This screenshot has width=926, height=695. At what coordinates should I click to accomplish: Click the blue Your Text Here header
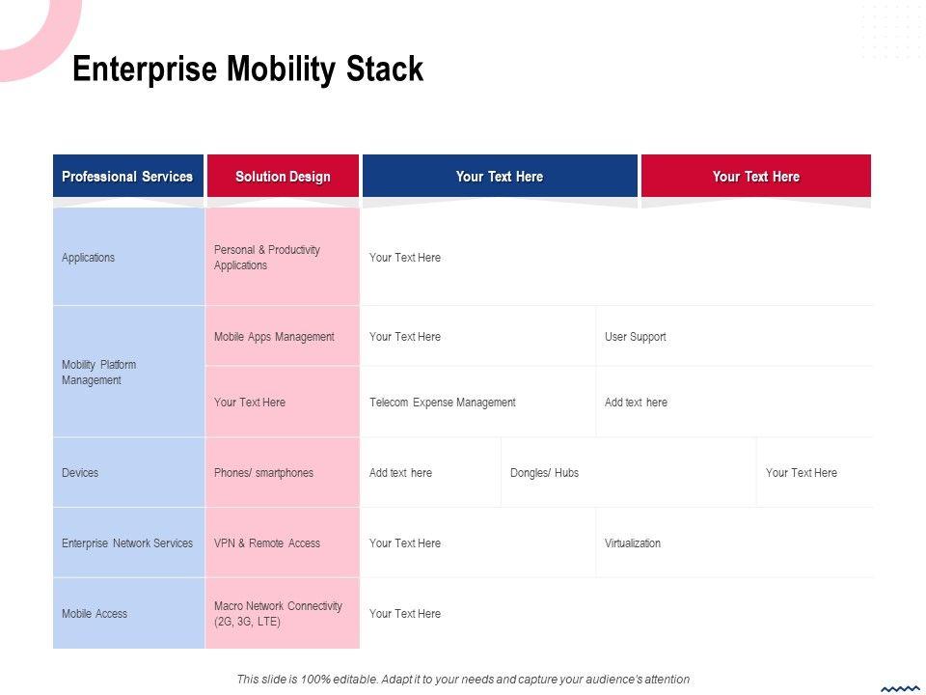click(x=500, y=177)
